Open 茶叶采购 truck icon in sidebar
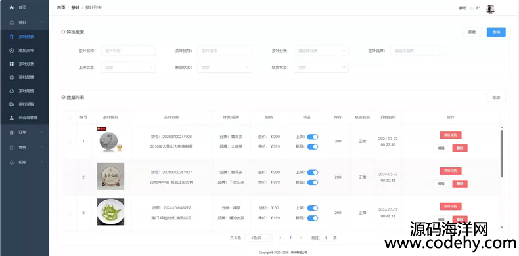Image resolution: width=519 pixels, height=256 pixels. click(12, 104)
